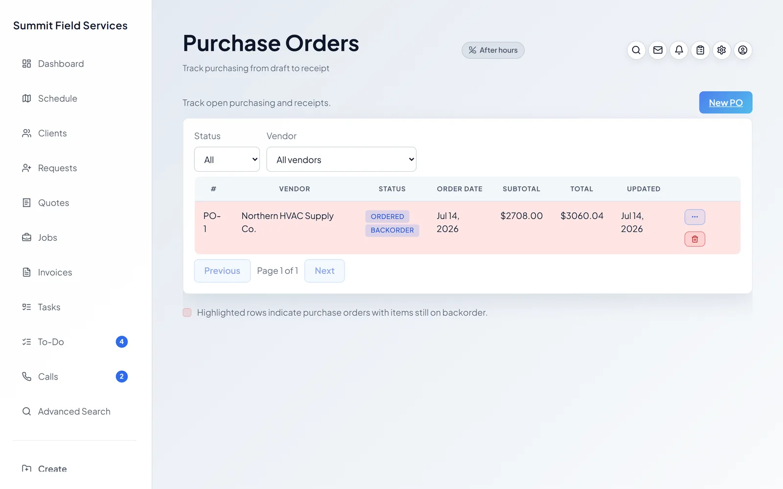Click the Create folder icon
Screen dimensions: 783x489
(26, 468)
